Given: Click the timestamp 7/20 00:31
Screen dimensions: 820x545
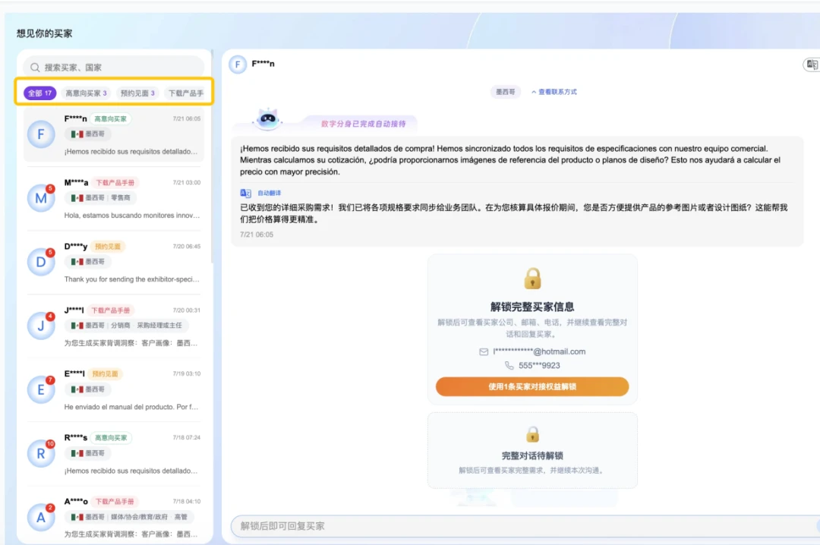Looking at the screenshot, I should click(187, 310).
